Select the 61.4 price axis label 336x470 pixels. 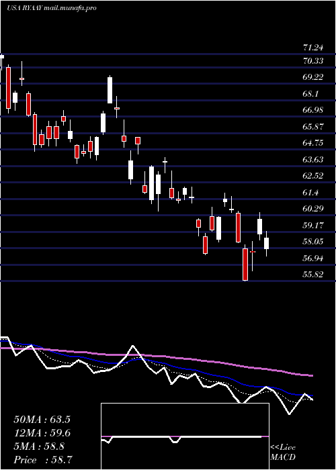[311, 192]
